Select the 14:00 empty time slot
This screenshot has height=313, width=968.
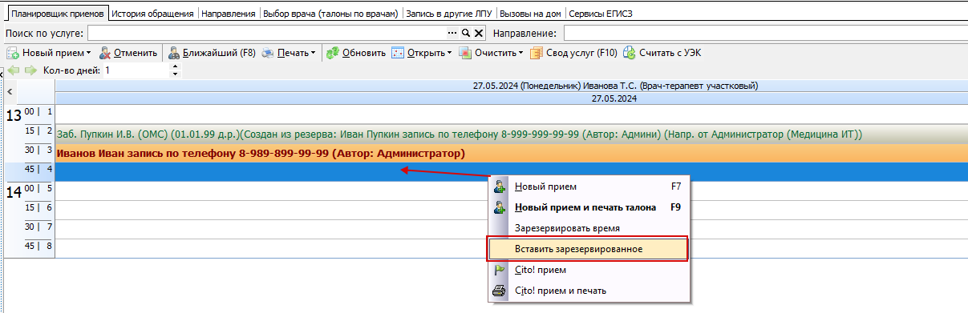(511, 191)
